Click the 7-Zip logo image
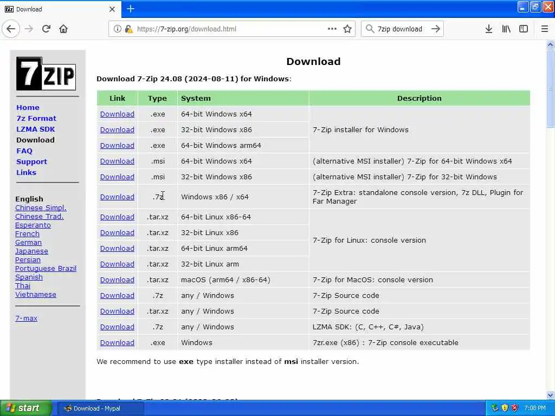555x416 pixels. (x=46, y=74)
